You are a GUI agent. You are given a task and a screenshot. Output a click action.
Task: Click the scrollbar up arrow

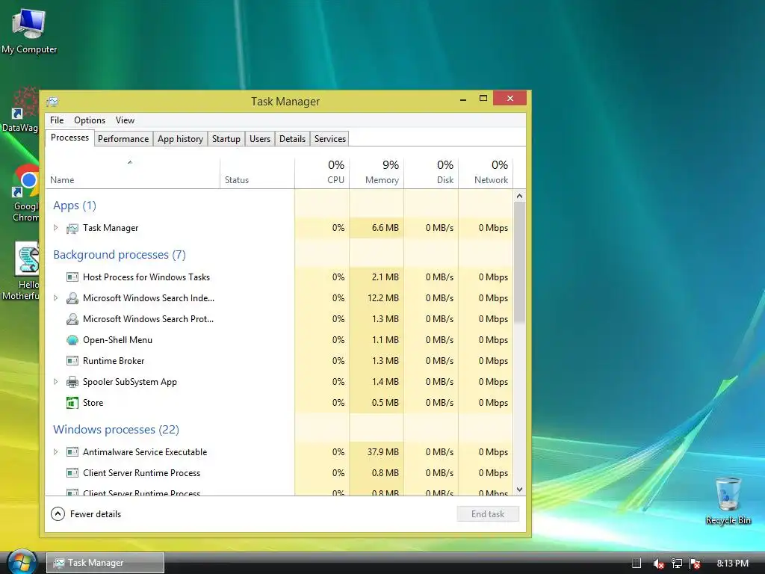click(x=520, y=197)
